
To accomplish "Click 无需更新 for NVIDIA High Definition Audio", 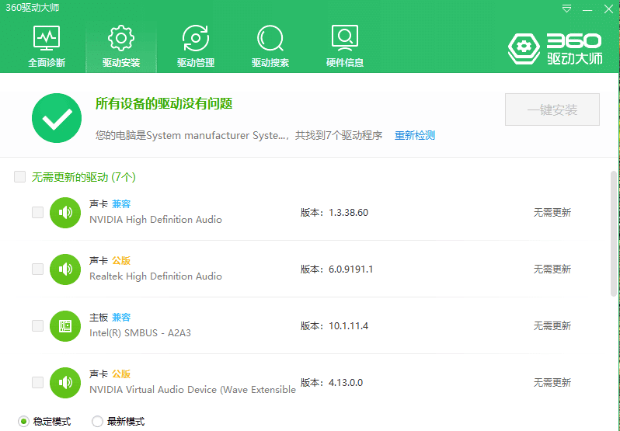I will (x=552, y=213).
